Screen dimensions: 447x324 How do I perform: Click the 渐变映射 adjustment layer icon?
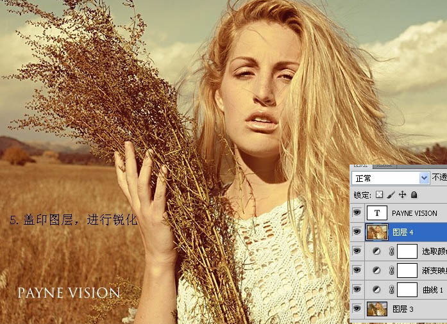click(376, 271)
